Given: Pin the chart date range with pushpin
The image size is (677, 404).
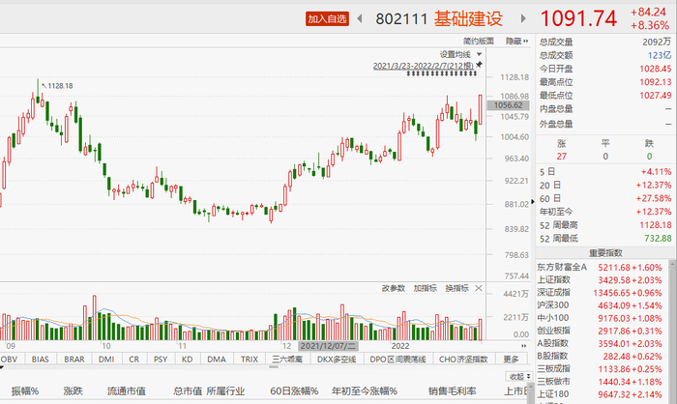Looking at the screenshot, I should (x=479, y=65).
